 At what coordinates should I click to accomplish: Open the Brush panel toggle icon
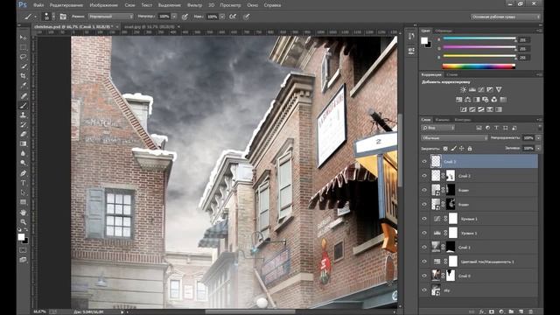click(63, 17)
